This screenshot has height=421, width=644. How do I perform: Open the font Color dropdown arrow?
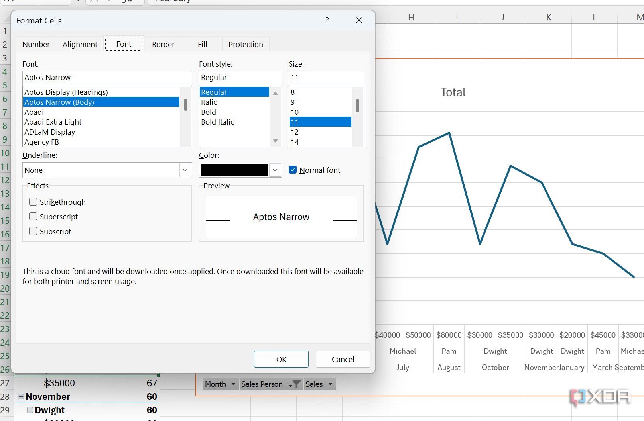pos(275,170)
